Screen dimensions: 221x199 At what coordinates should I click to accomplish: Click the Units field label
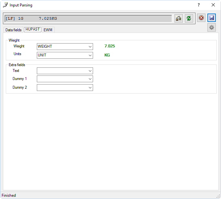click(17, 54)
